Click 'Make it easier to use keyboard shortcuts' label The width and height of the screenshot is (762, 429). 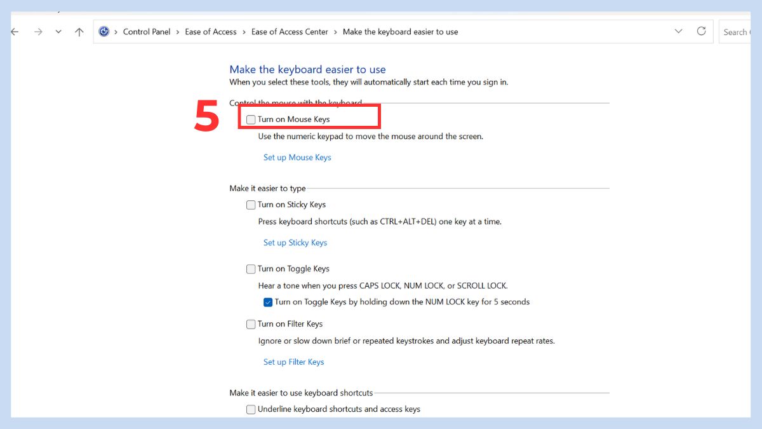click(x=301, y=393)
